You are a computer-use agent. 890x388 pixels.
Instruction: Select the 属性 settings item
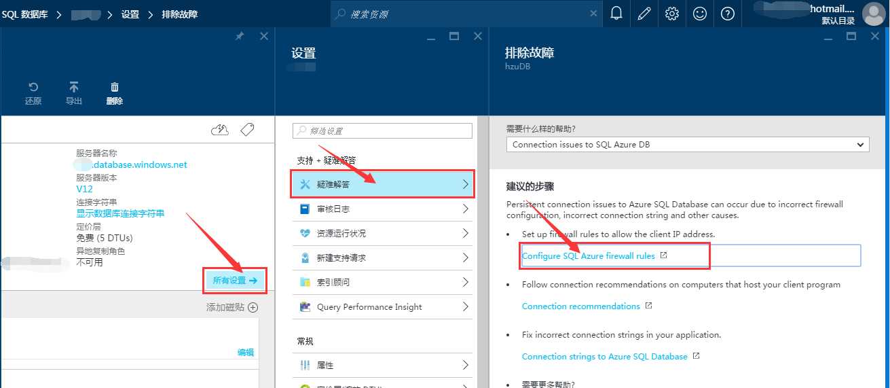382,365
